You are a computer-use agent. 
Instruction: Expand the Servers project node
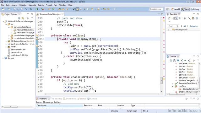coord(3,58)
